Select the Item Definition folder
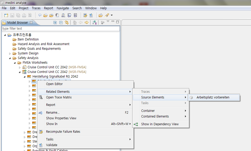The width and height of the screenshot is (251, 151). (x=28, y=39)
